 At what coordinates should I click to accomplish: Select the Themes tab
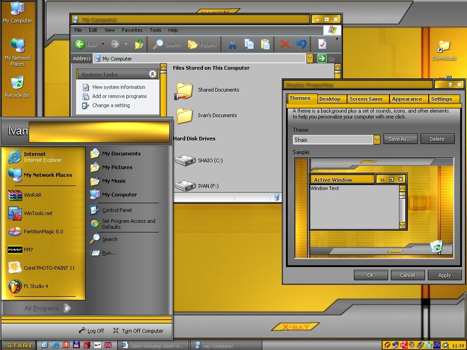pyautogui.click(x=300, y=98)
